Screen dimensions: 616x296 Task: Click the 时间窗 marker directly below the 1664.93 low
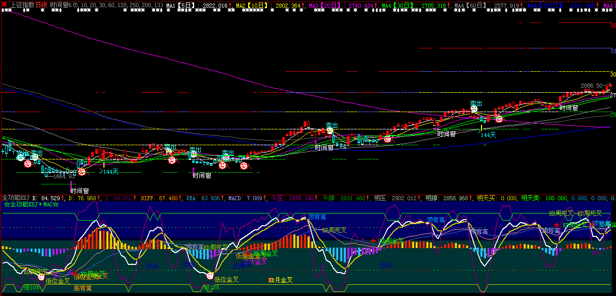tap(79, 191)
